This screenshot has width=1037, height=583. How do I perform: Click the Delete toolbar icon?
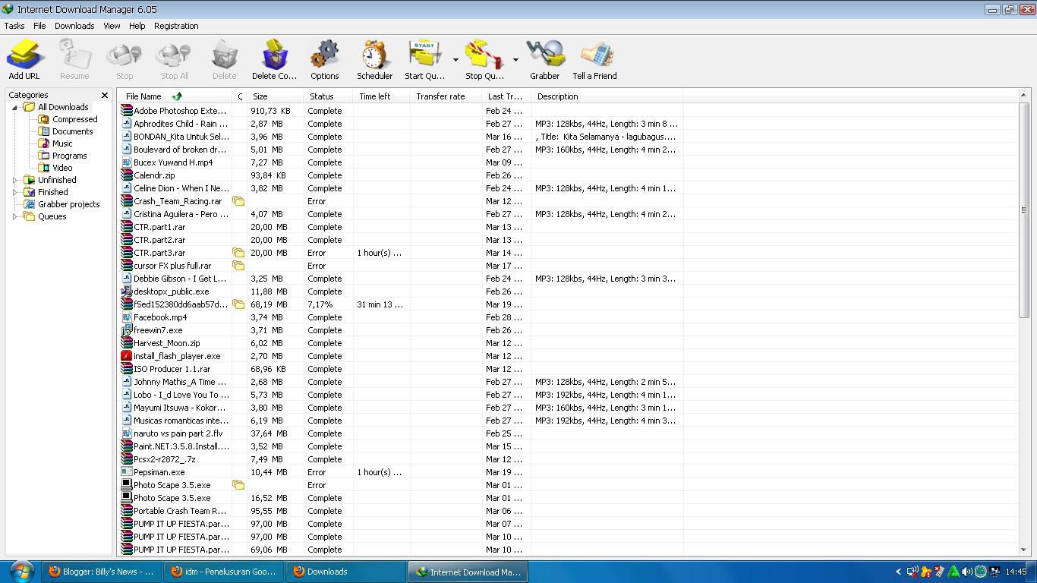[224, 55]
